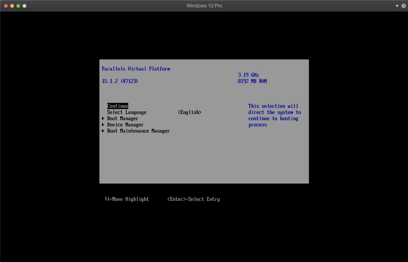Minimize the window with the yellow button
The height and width of the screenshot is (262, 408).
[12, 6]
